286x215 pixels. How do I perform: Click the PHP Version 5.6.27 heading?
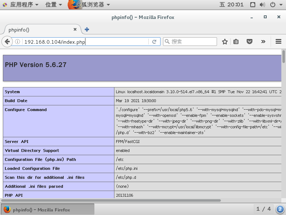35,65
